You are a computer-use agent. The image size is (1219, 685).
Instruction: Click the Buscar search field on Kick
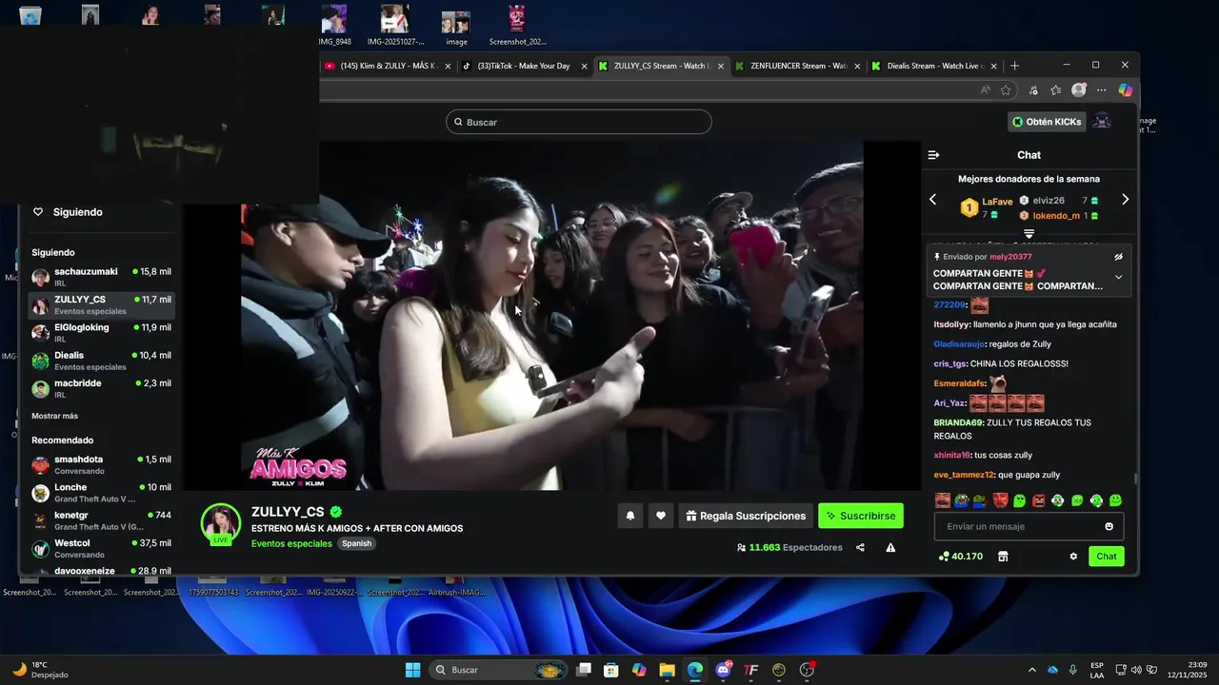pyautogui.click(x=578, y=122)
